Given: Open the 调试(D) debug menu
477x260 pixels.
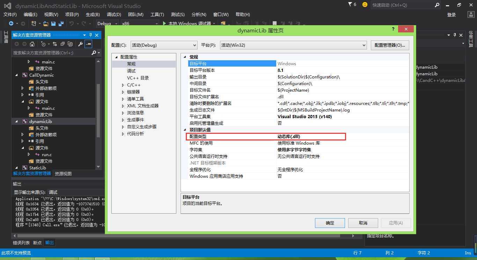Looking at the screenshot, I should 114,14.
